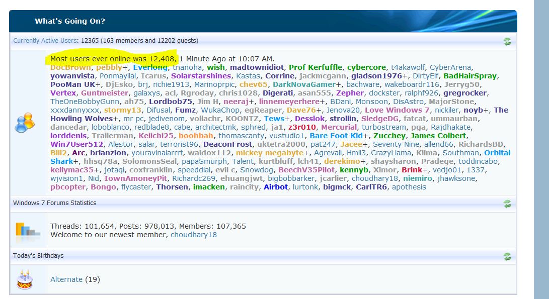Open PooMan UK's profile
This screenshot has height=299, width=549.
coord(73,84)
